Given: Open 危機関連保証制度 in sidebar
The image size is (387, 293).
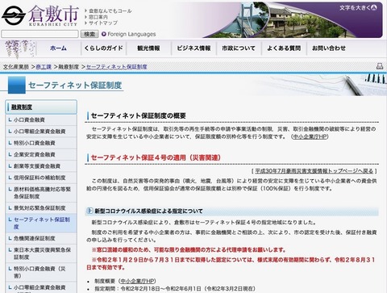Looking at the screenshot, I should click(41, 238).
